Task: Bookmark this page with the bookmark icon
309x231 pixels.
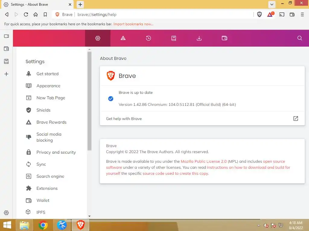Action: coord(45,14)
